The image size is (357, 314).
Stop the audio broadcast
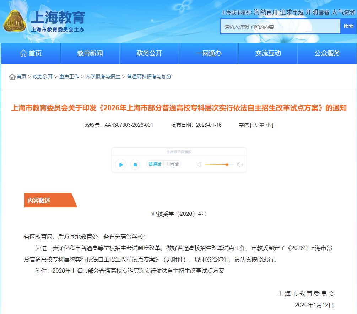[x=135, y=165]
